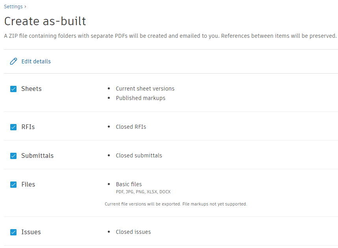
Task: Click the Submittals section label
Action: 37,156
